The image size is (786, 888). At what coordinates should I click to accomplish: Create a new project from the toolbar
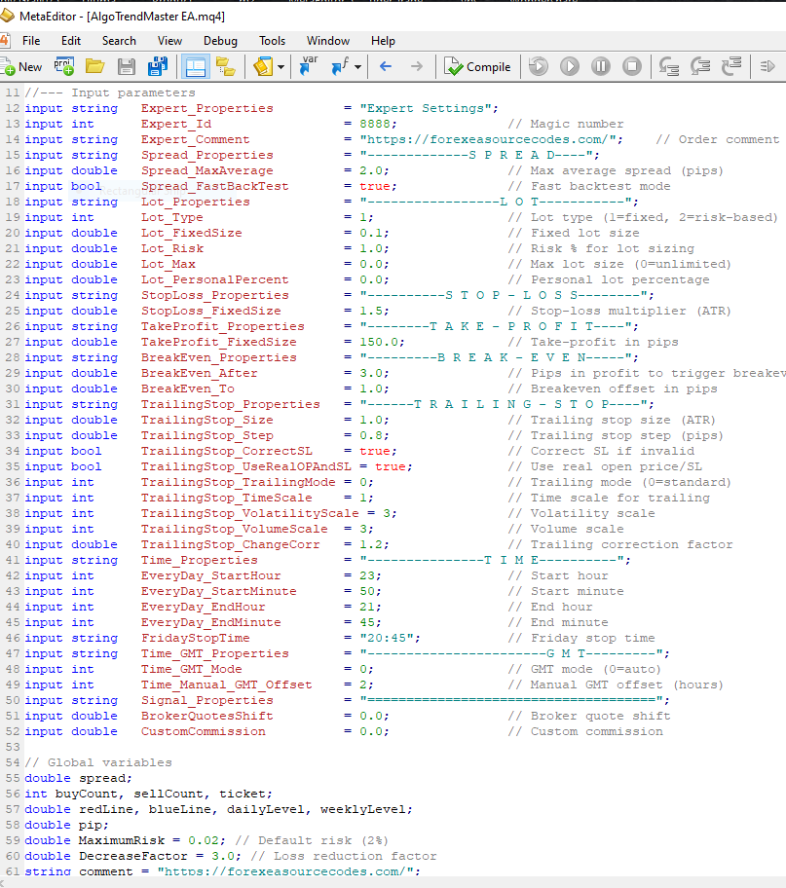[x=64, y=67]
